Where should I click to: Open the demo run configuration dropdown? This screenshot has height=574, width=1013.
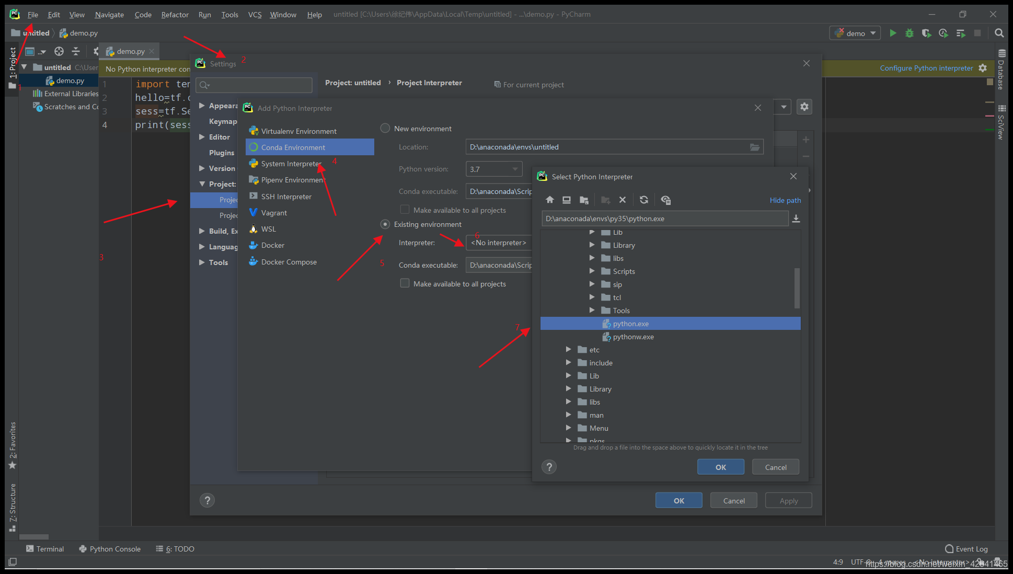point(855,33)
